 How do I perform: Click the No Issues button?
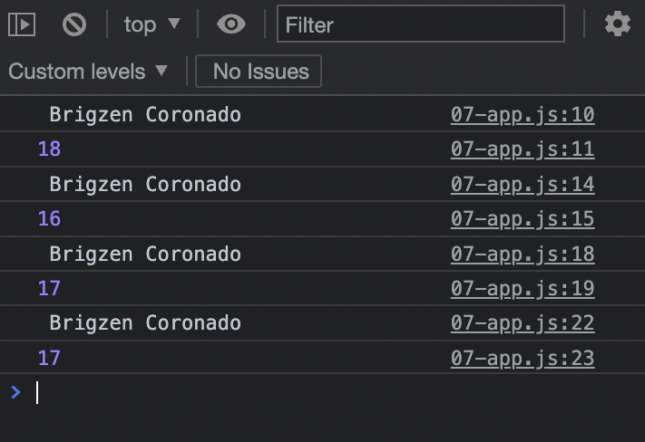(259, 71)
